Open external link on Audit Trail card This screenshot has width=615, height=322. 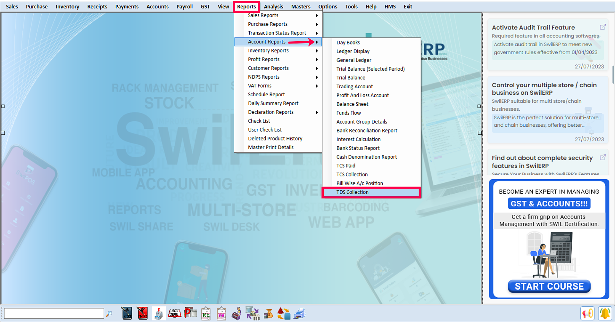[603, 27]
